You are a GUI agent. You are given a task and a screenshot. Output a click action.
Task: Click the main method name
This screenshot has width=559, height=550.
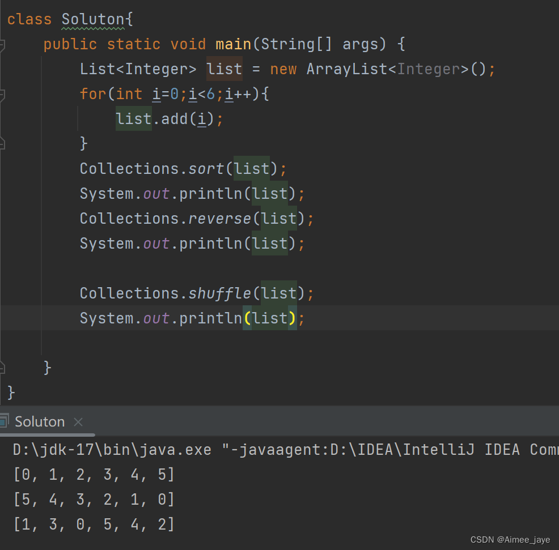coord(233,45)
